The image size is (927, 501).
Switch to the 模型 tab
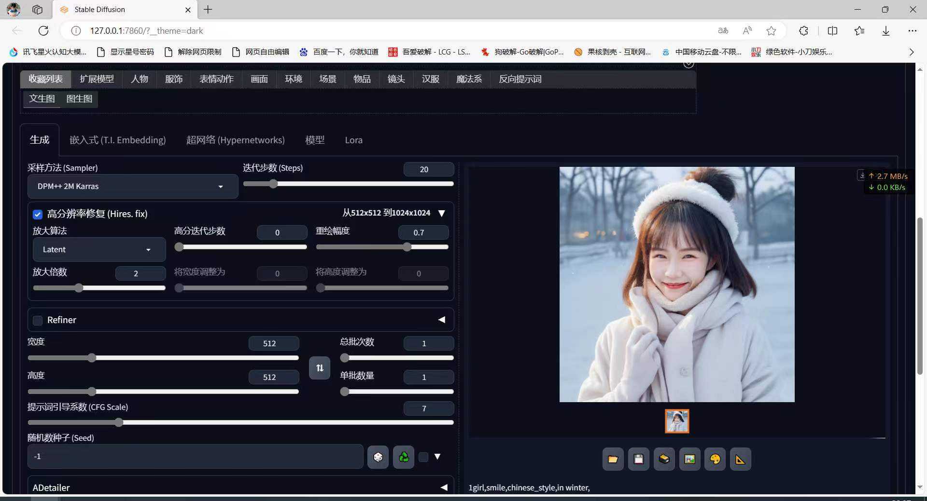(315, 140)
